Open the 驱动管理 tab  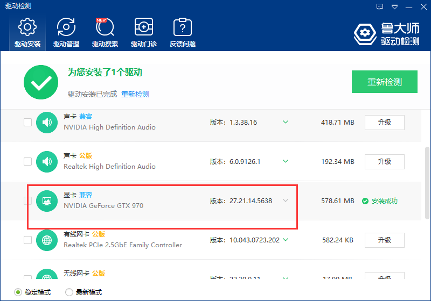click(66, 33)
